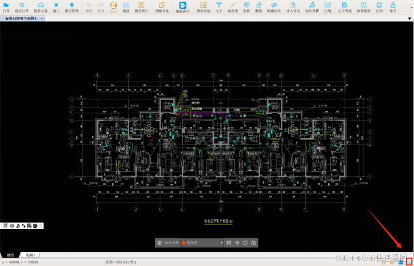
Task: Open 测量统计 measurement statistics
Action: tap(141, 7)
